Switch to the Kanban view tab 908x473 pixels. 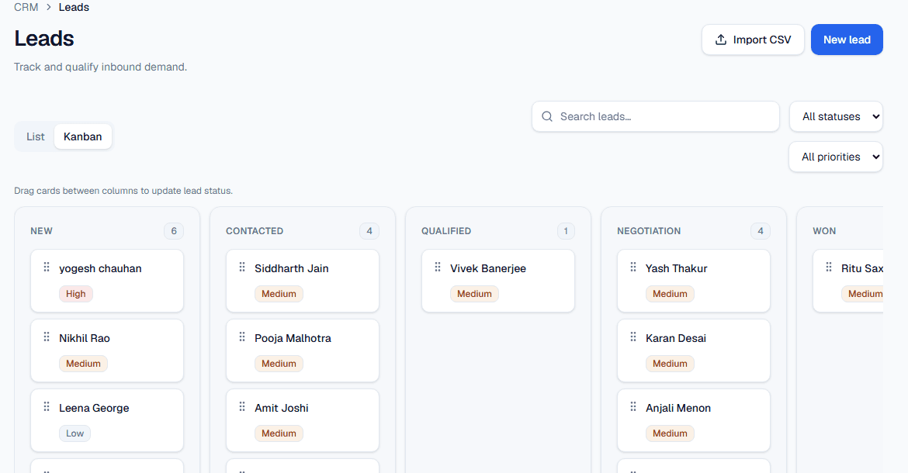(x=83, y=136)
